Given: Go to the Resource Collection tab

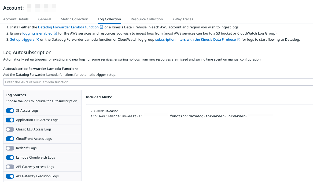Looking at the screenshot, I should coord(147,19).
